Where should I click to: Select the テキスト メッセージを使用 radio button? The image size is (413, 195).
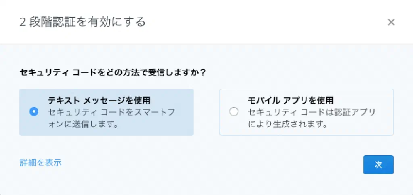click(x=34, y=112)
